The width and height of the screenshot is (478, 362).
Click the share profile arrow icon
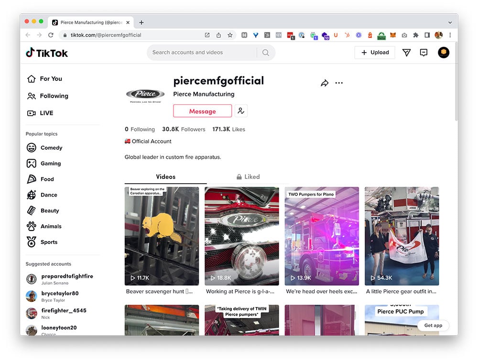[x=325, y=83]
